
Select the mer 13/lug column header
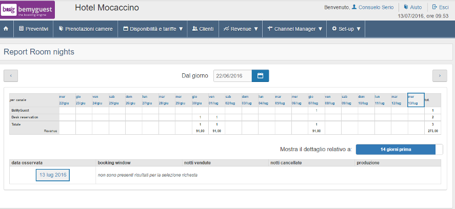coord(416,99)
